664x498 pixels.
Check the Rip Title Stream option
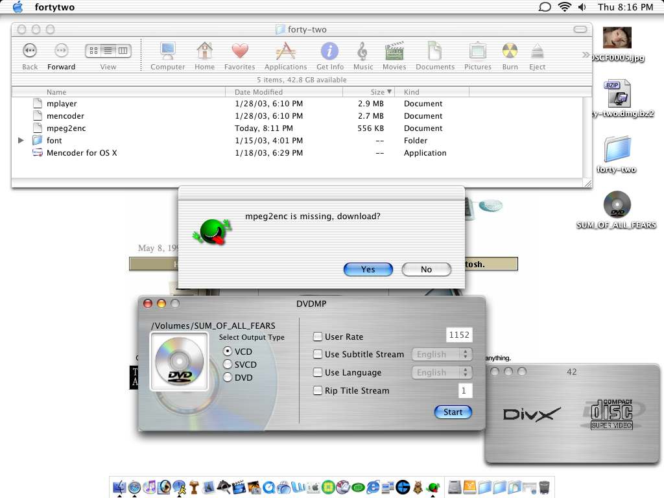318,390
